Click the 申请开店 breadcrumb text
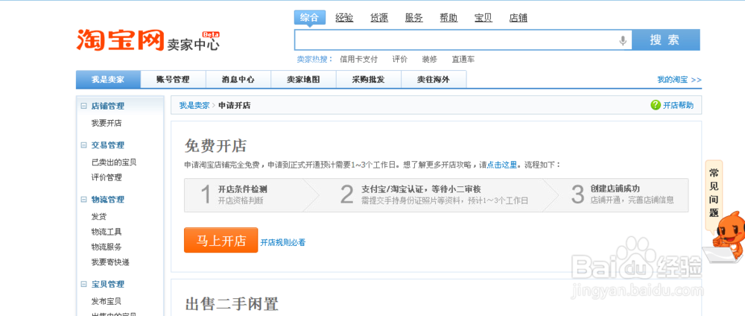The width and height of the screenshot is (745, 316). coord(234,106)
